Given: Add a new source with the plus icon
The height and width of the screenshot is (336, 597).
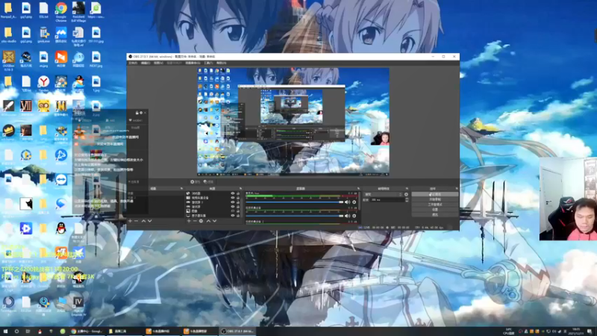Looking at the screenshot, I should [189, 221].
